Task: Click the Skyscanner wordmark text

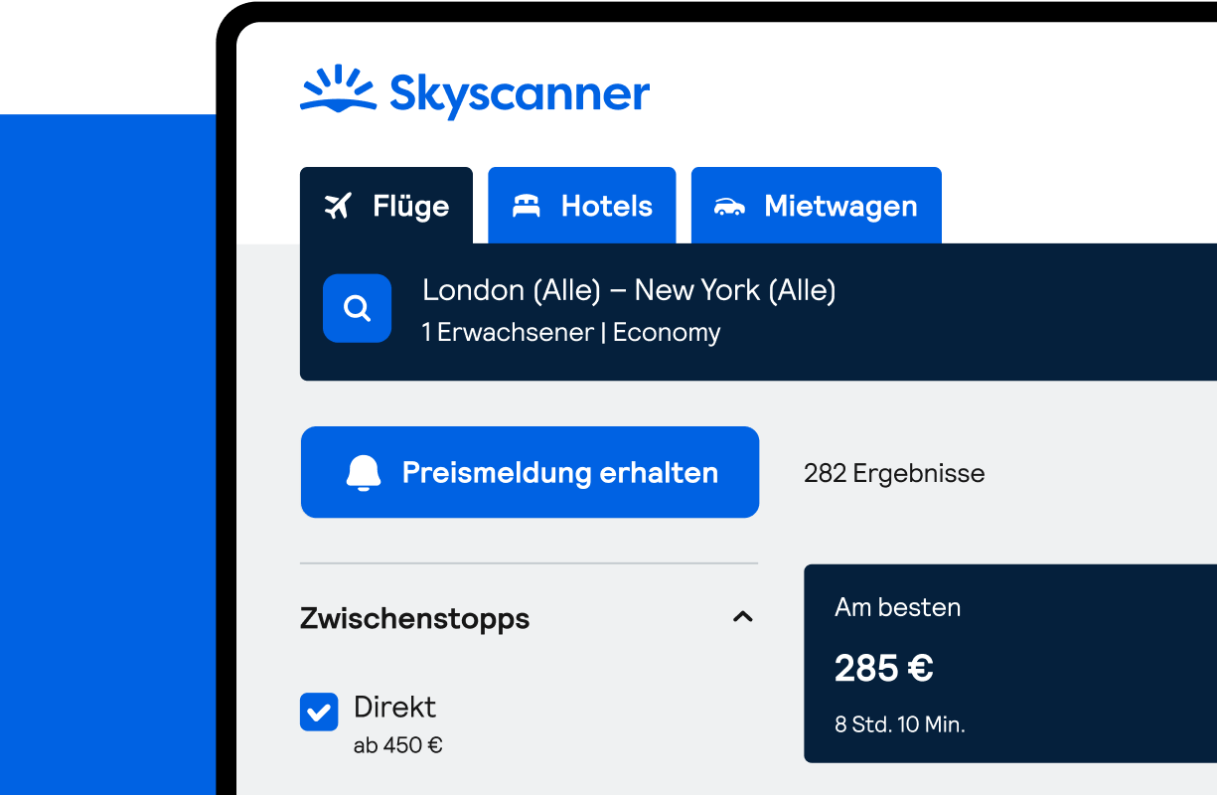Action: 520,94
